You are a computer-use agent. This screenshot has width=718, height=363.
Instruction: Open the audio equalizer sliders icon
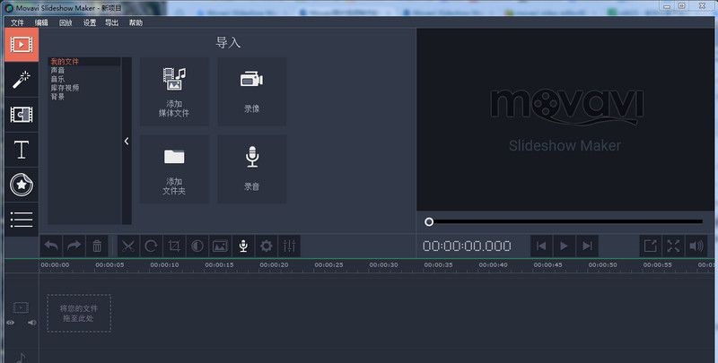click(289, 246)
